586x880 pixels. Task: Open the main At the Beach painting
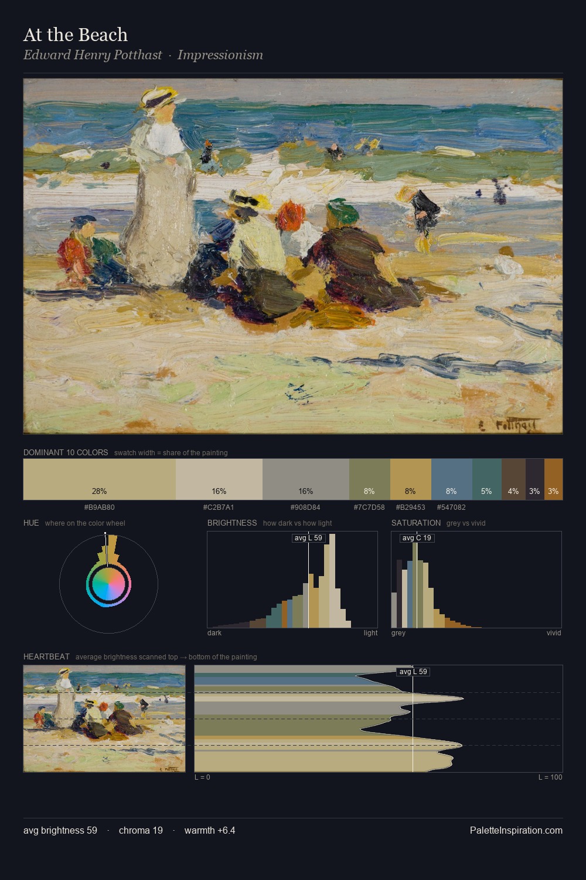pyautogui.click(x=293, y=256)
